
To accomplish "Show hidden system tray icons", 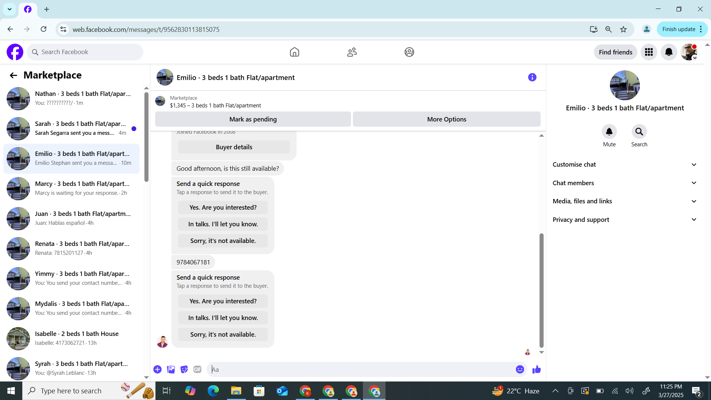I will point(555,391).
